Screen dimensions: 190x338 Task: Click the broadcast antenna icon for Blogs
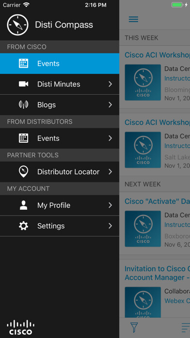(x=23, y=105)
